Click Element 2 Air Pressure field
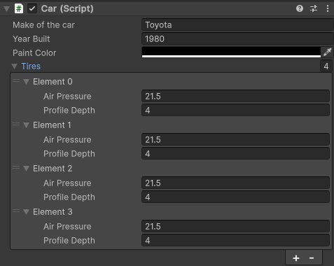Image resolution: width=334 pixels, height=266 pixels. coord(235,183)
